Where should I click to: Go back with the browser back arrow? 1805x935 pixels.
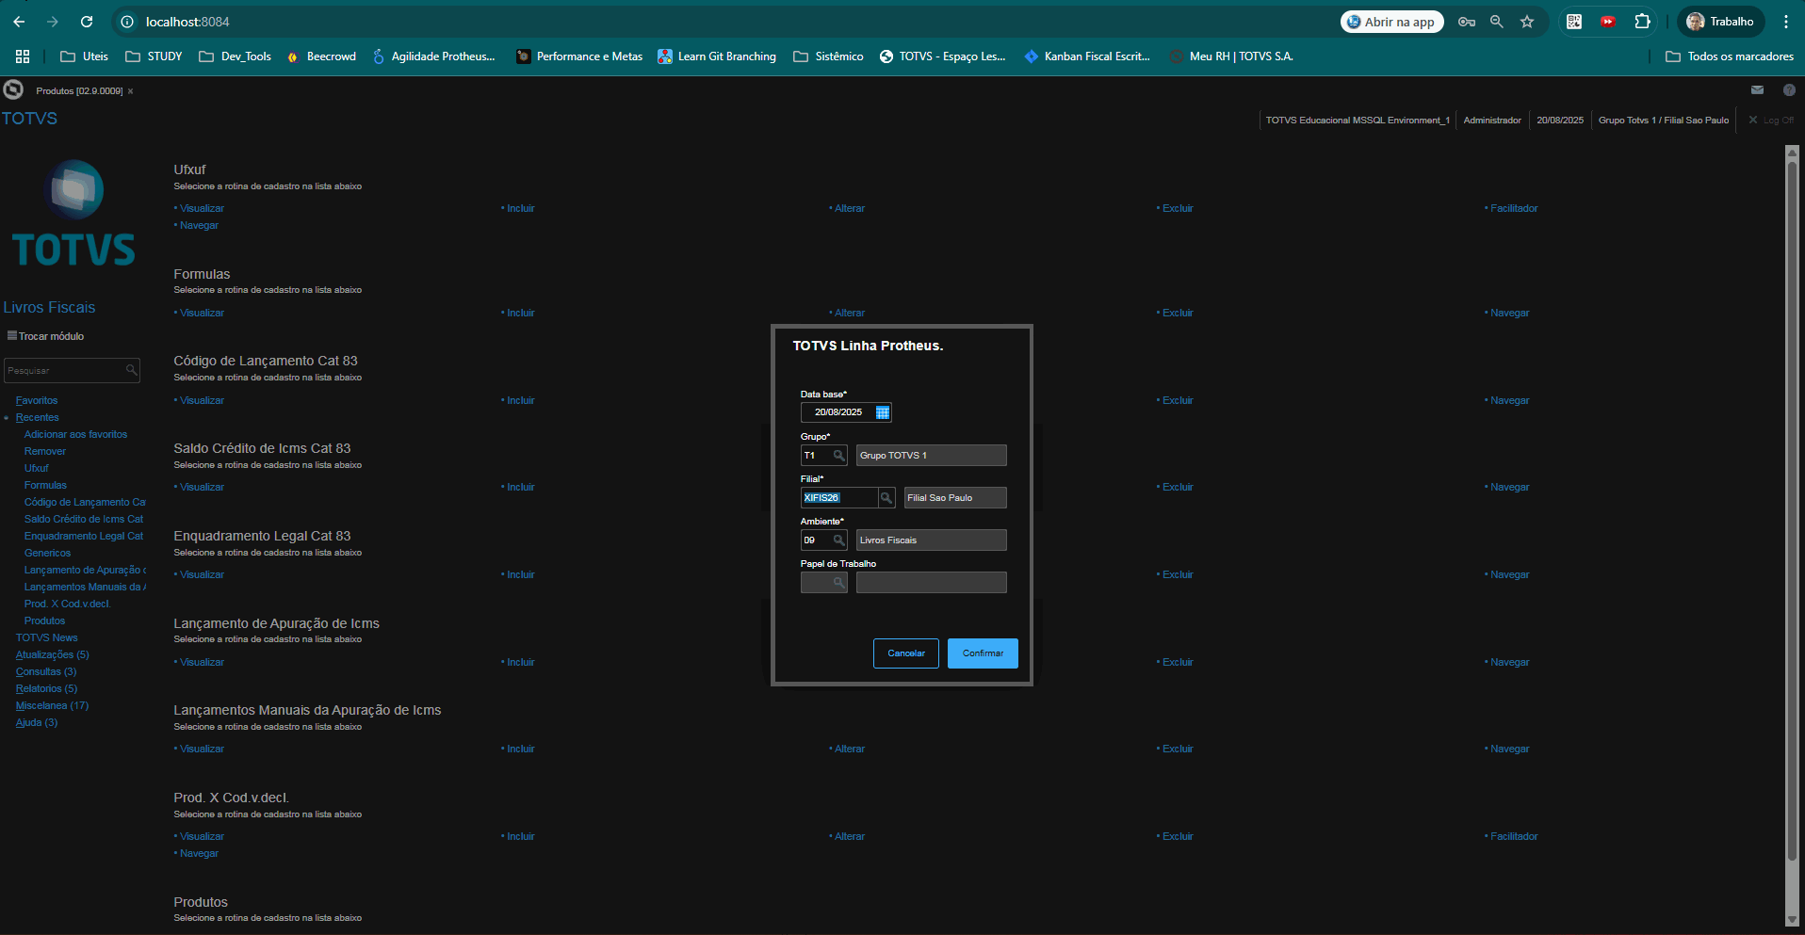click(19, 22)
